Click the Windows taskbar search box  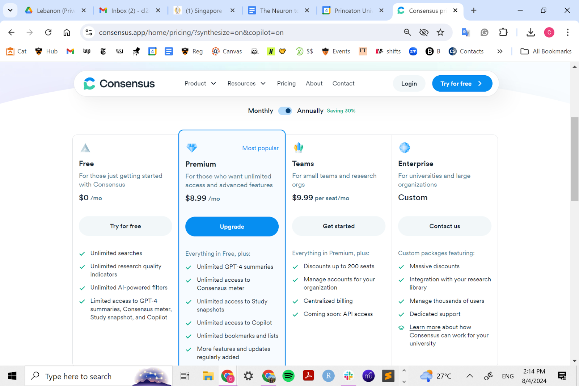pos(98,376)
